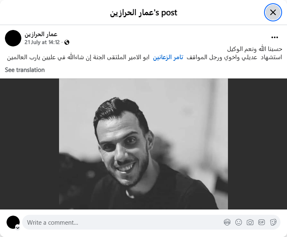Click post text line حسبنا الله ونعم الوكيل

255,49
